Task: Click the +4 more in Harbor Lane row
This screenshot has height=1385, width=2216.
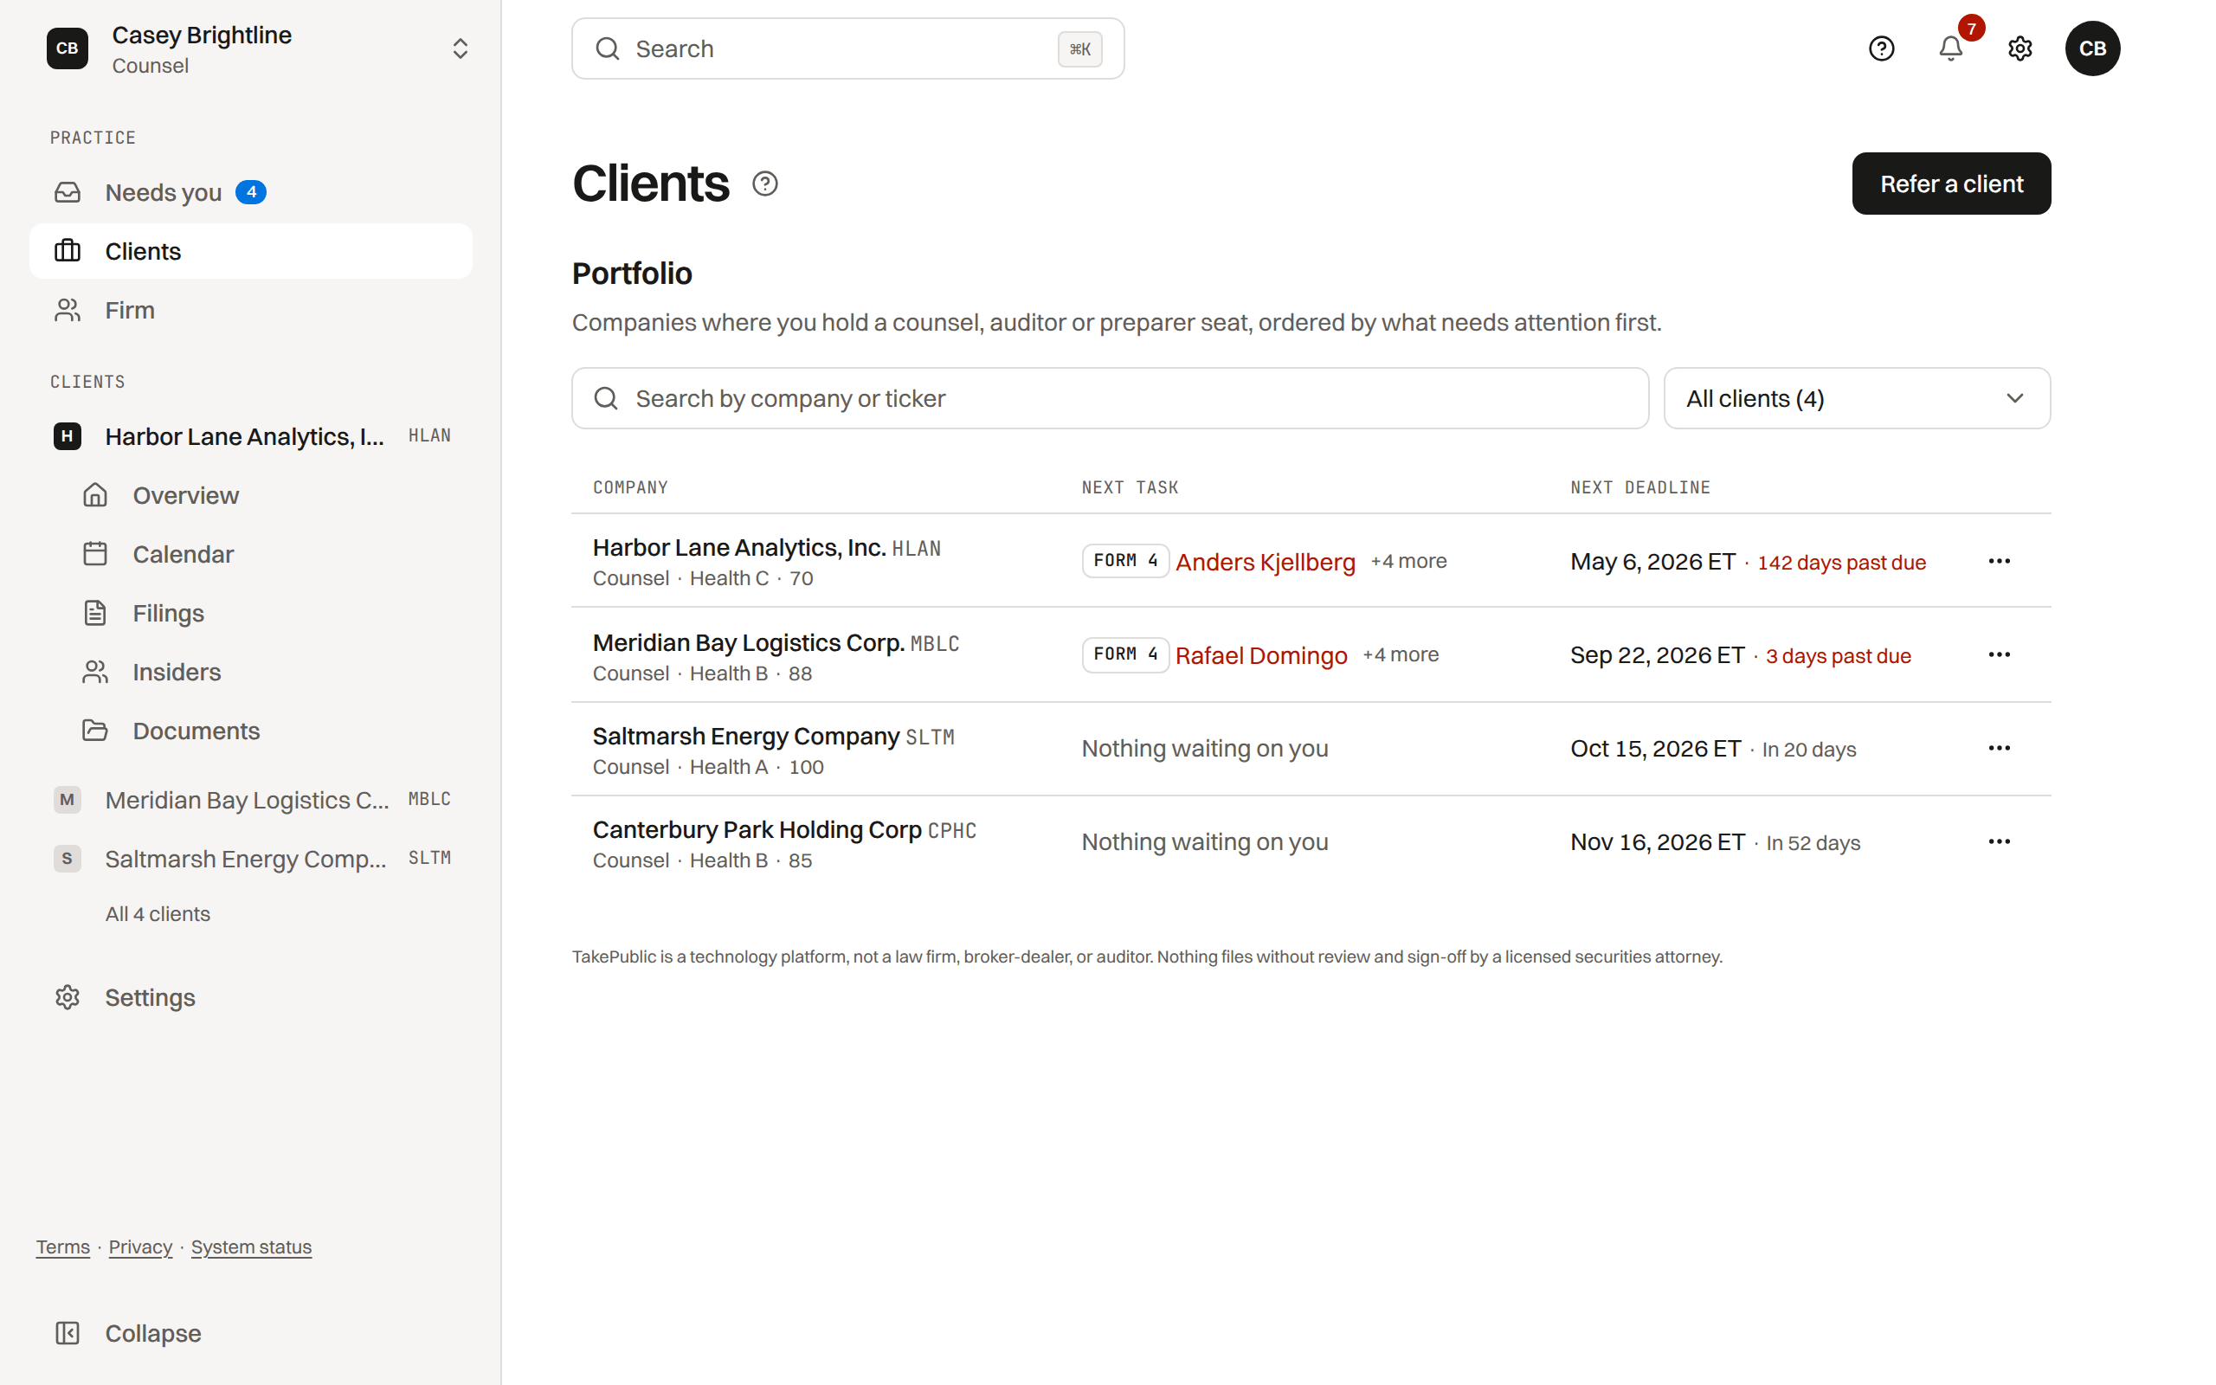Action: point(1408,562)
